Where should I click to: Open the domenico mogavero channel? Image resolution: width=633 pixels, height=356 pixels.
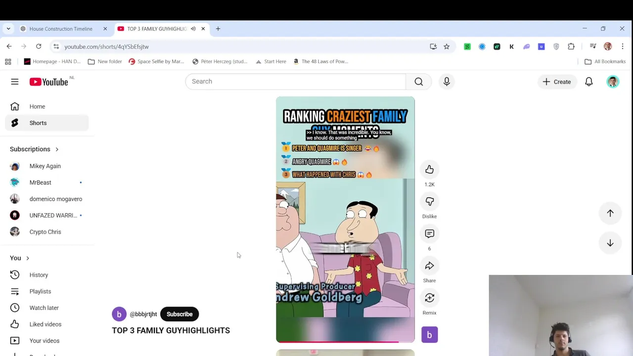pos(46,199)
